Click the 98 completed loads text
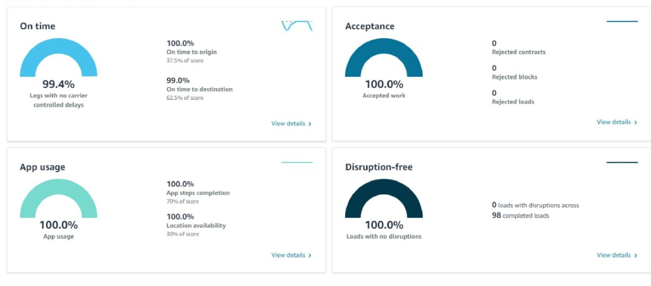 520,216
